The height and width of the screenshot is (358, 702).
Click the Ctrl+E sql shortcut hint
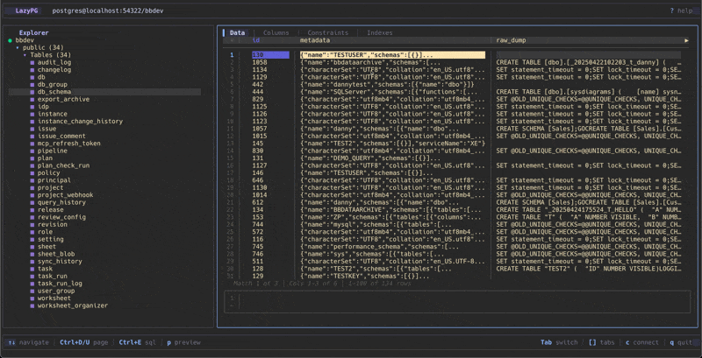coord(139,342)
